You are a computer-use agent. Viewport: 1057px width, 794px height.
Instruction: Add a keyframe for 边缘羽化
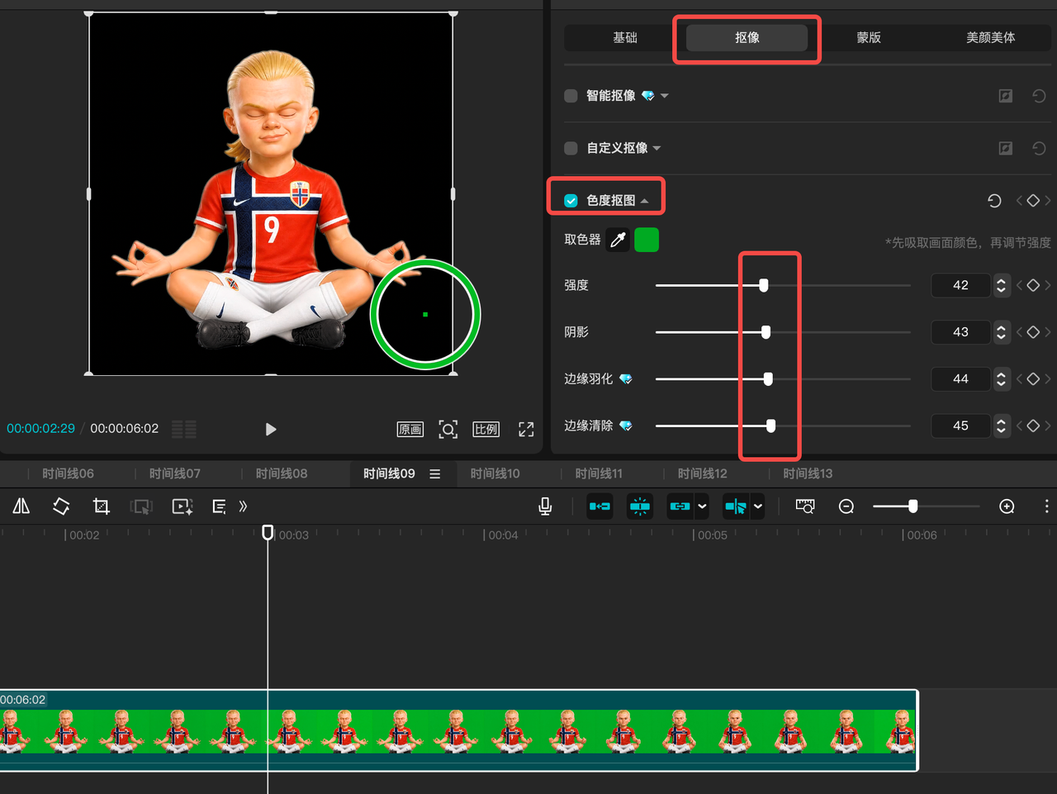1033,379
